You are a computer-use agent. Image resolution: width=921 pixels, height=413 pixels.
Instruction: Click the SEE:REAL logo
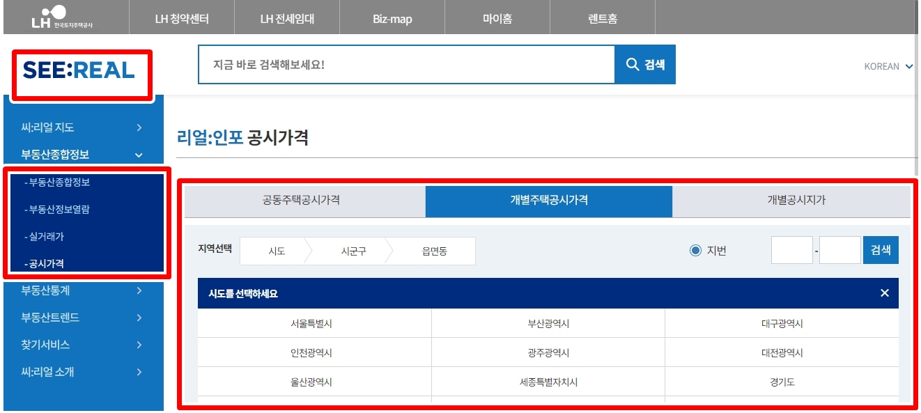[x=79, y=70]
